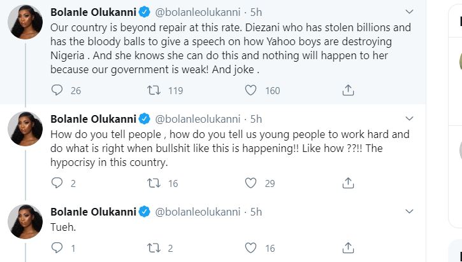Share the 'Our country is beyond repair' tweet
Viewport: 462px width, 262px height.
coord(348,90)
